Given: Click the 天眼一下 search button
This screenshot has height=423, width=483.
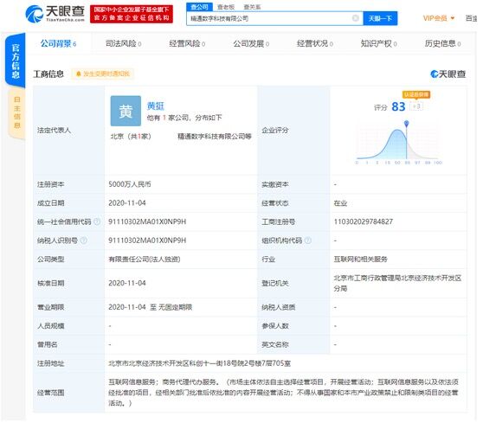Looking at the screenshot, I should (380, 18).
